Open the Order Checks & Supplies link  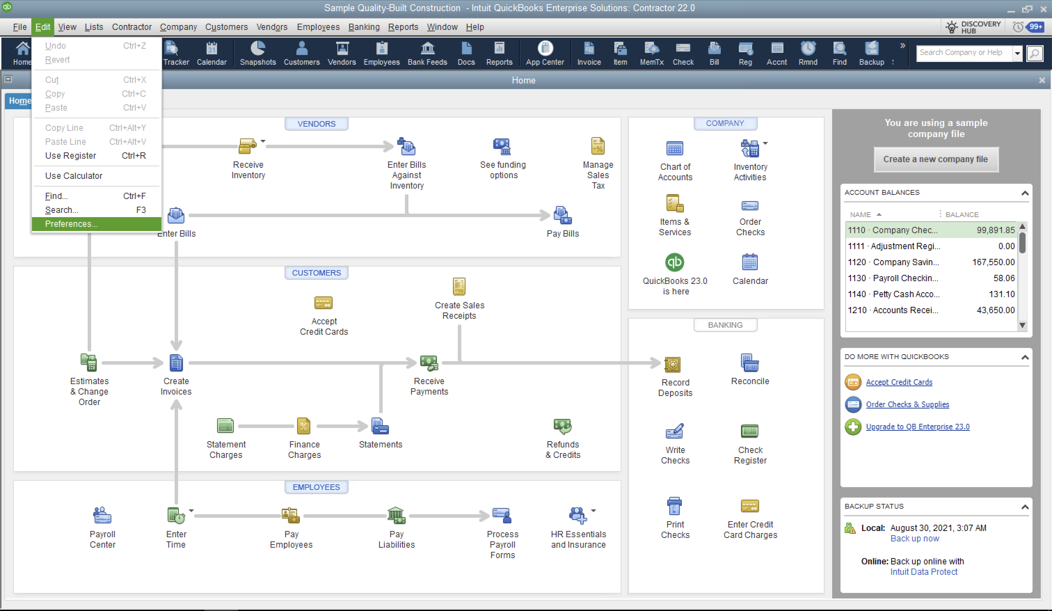point(907,404)
